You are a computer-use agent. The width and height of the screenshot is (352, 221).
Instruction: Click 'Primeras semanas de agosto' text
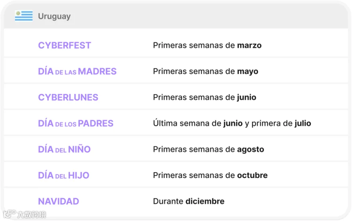(208, 149)
